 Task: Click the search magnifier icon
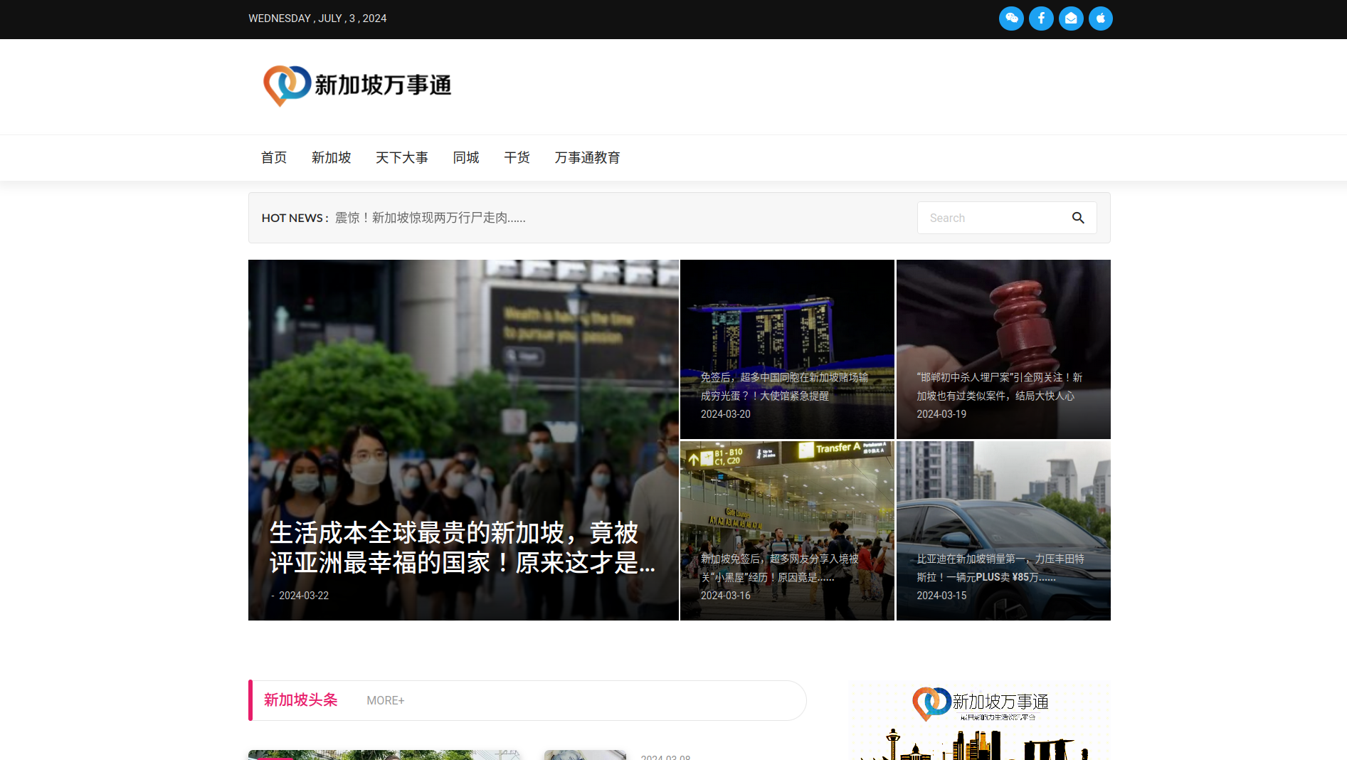(1078, 218)
